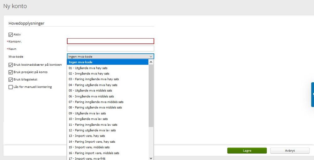Enable Lås for manuell kontering checkbox
This screenshot has width=314, height=160.
pyautogui.click(x=11, y=87)
